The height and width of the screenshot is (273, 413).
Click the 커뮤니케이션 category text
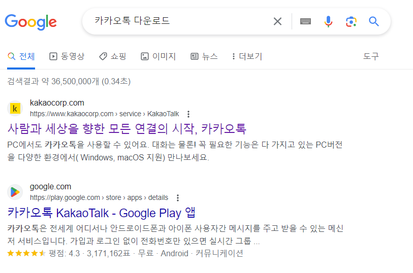(x=219, y=253)
